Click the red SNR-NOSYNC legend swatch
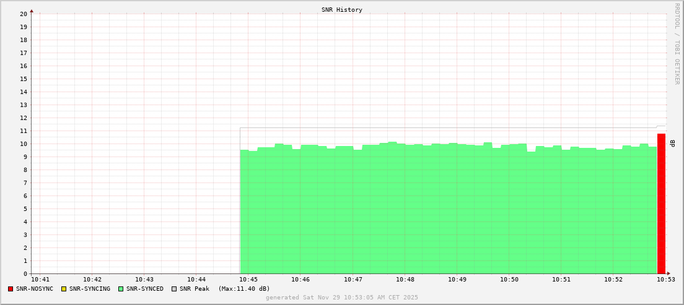684x305 pixels. (x=11, y=289)
